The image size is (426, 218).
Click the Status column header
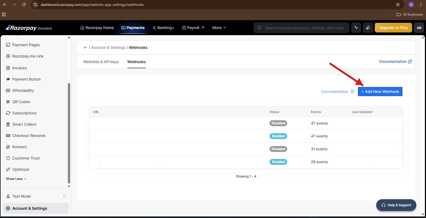click(x=274, y=112)
